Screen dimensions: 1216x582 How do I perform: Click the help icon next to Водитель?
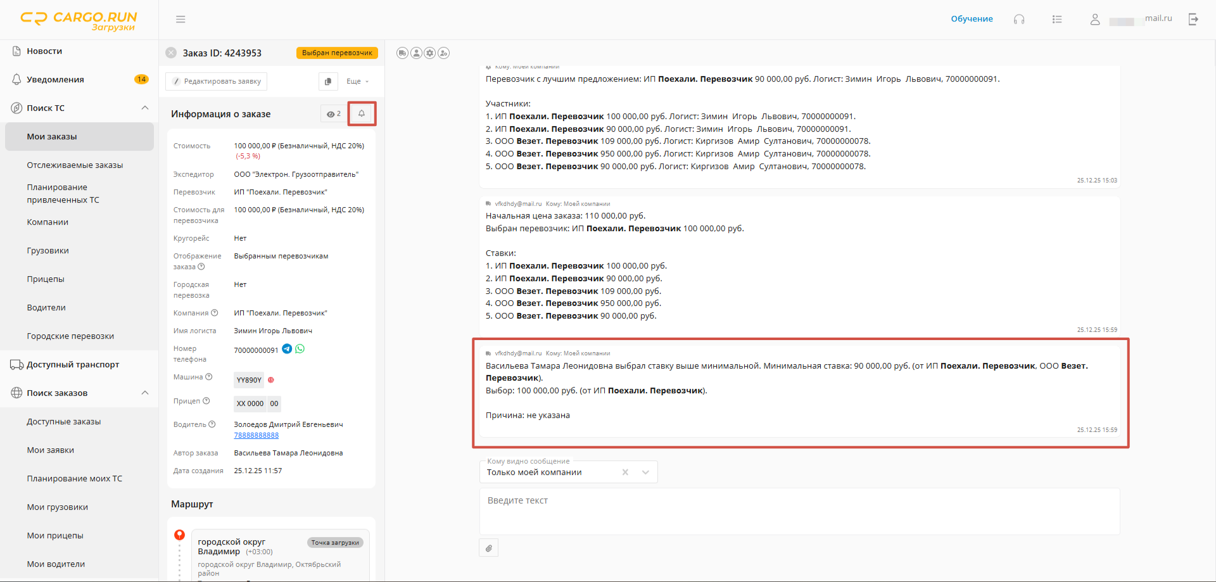click(x=212, y=424)
